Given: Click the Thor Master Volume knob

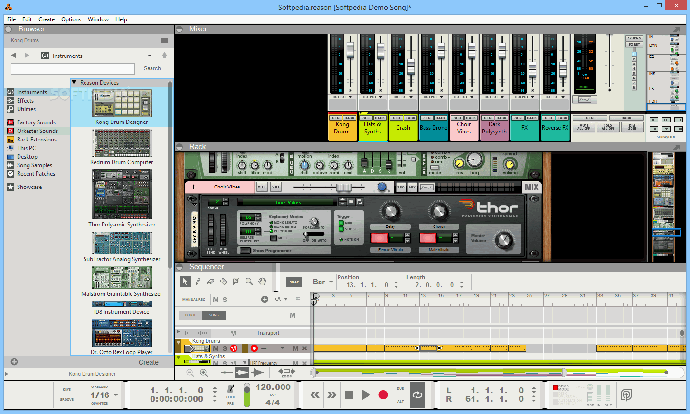Looking at the screenshot, I should pos(504,241).
